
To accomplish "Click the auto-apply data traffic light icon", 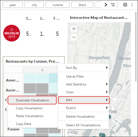I will 125,5.
